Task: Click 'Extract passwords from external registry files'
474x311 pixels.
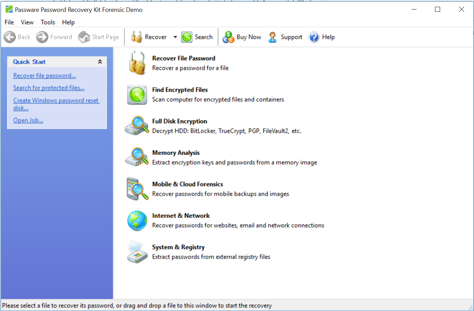Action: coord(211,257)
